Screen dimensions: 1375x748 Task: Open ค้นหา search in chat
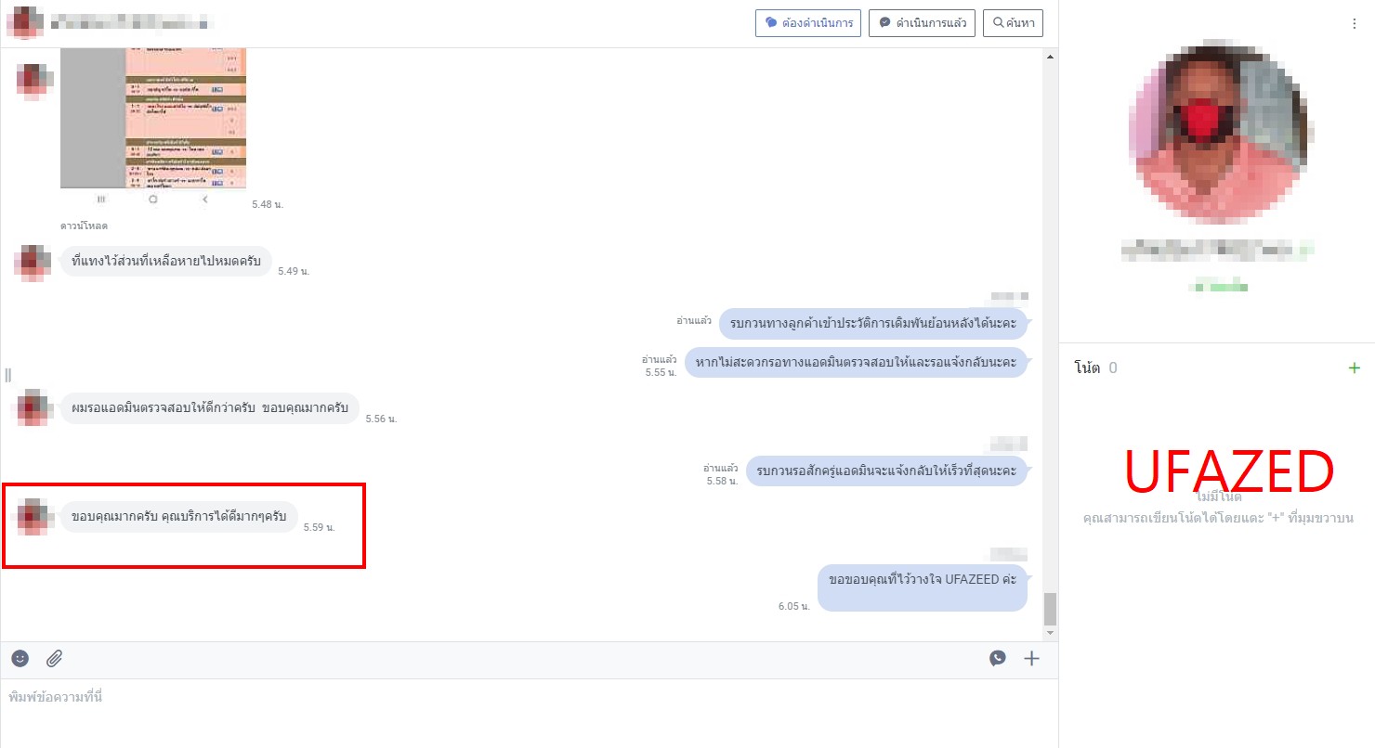(1015, 23)
